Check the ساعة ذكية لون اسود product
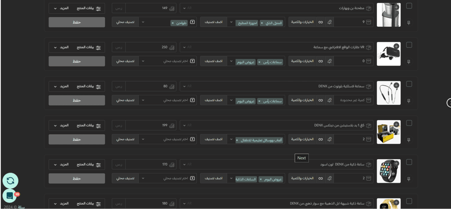451x209 pixels. 409,162
